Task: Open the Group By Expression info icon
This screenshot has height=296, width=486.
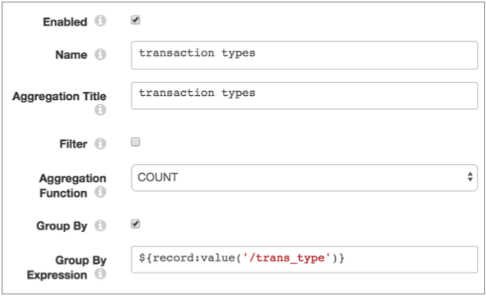Action: [100, 274]
